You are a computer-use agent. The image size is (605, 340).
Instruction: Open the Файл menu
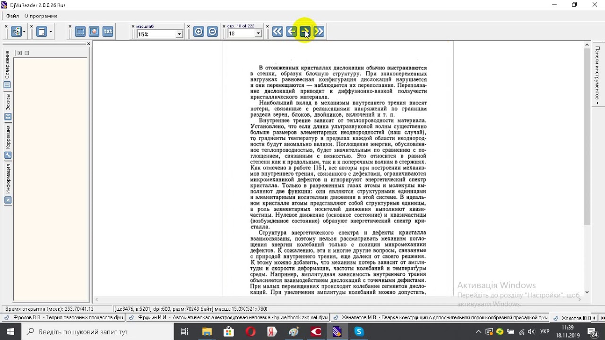tap(13, 16)
